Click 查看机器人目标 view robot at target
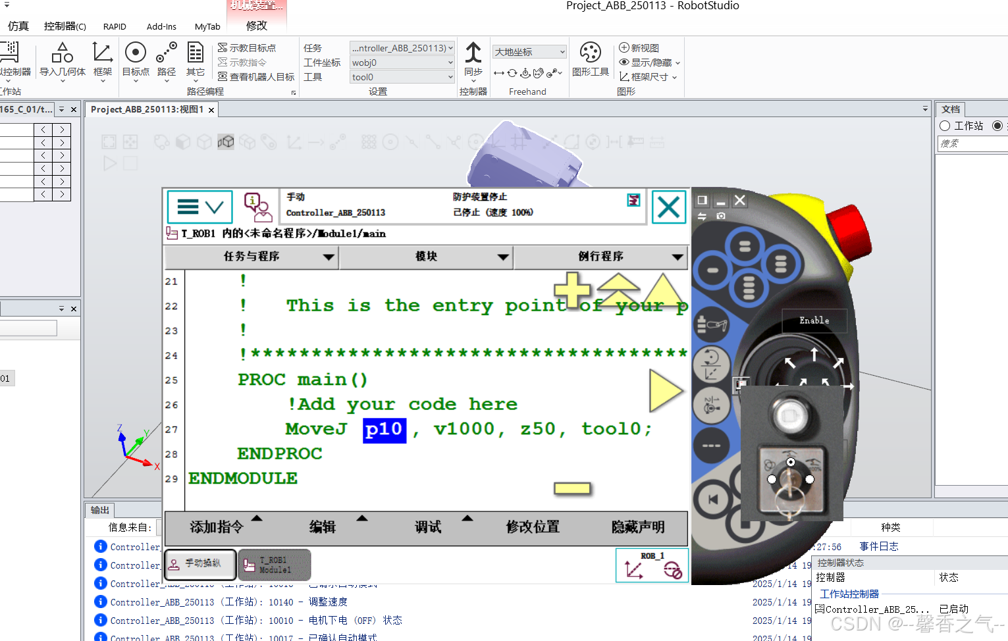Screen dimensions: 1008x641 tap(256, 77)
